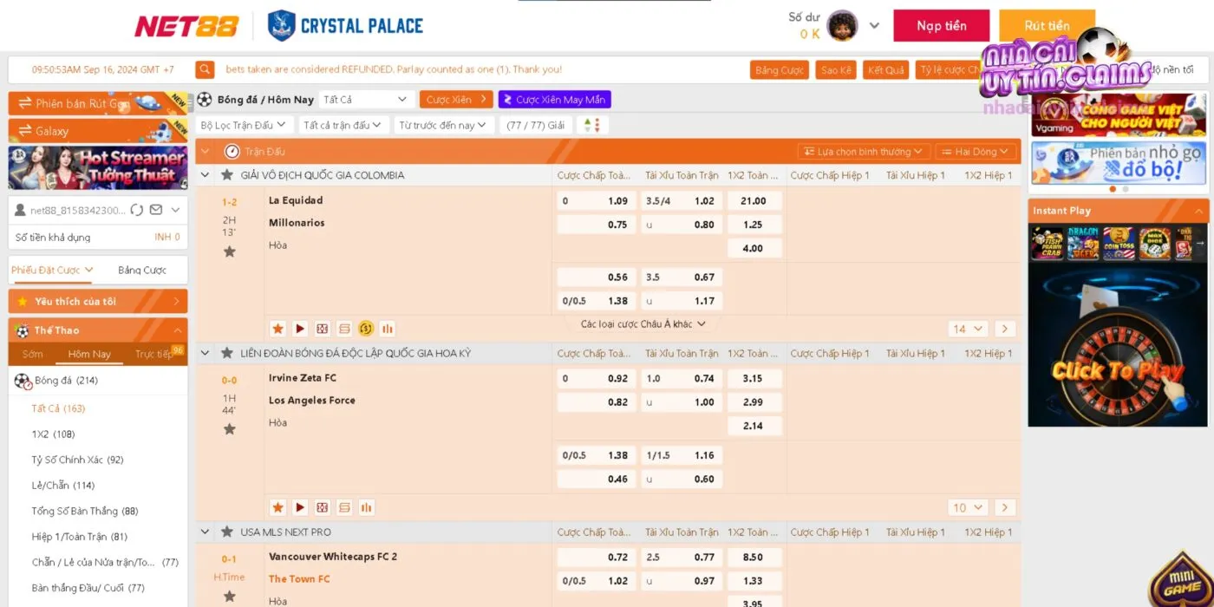Open the Bảng Cược tab in bet slip

tap(142, 270)
